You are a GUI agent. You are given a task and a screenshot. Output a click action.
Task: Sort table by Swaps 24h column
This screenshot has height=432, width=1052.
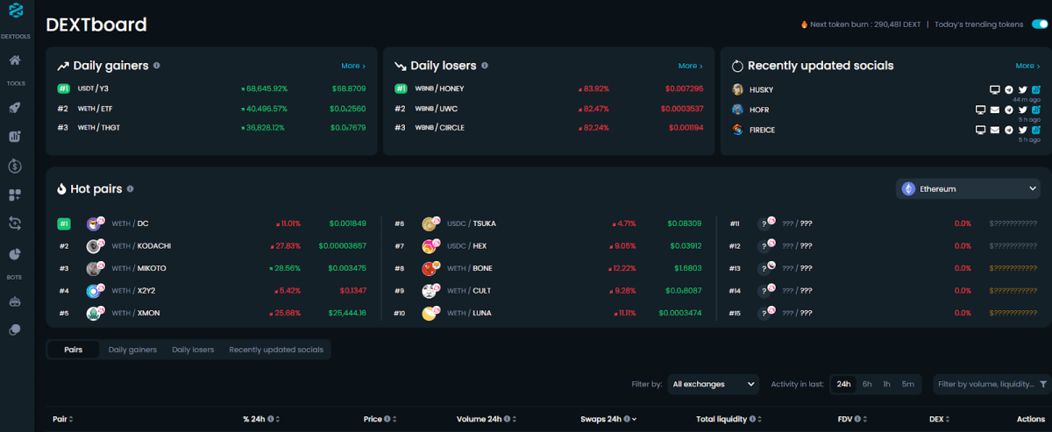[x=608, y=419]
